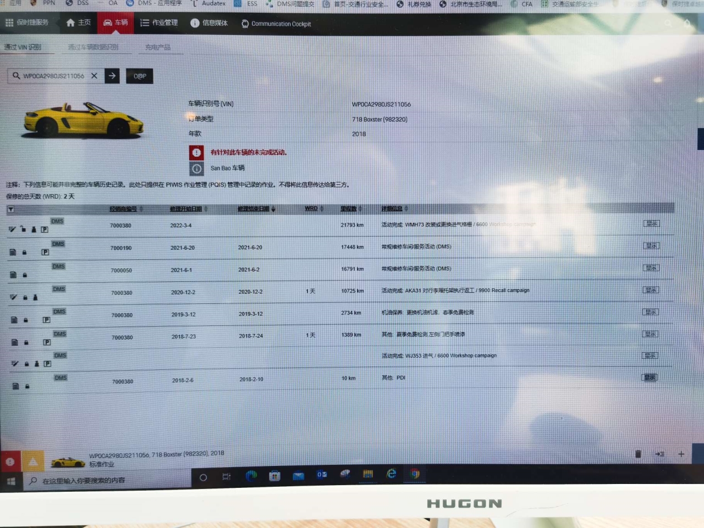Open the Windows Start menu
Screen dimensions: 704x528
coord(10,481)
